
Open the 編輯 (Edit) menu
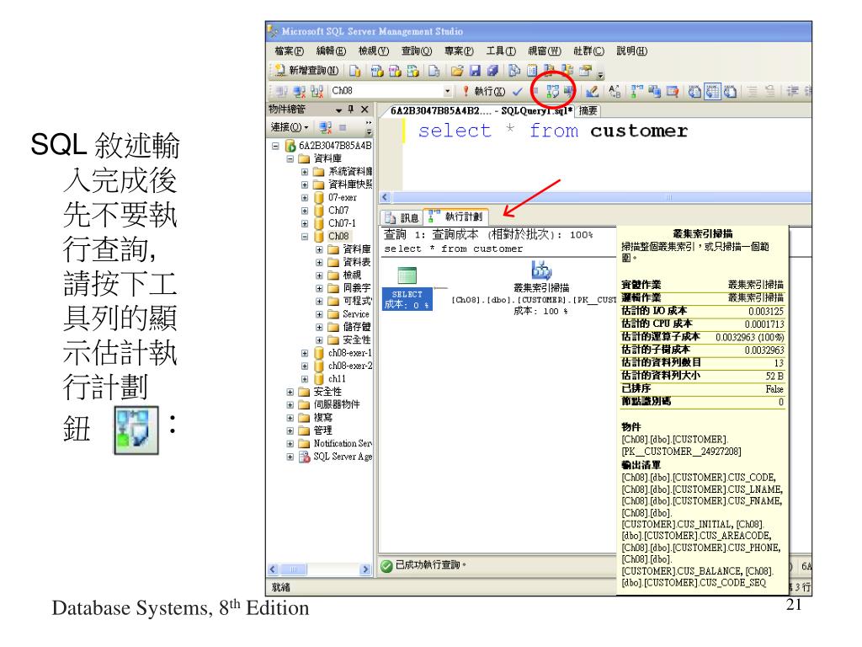coord(331,51)
